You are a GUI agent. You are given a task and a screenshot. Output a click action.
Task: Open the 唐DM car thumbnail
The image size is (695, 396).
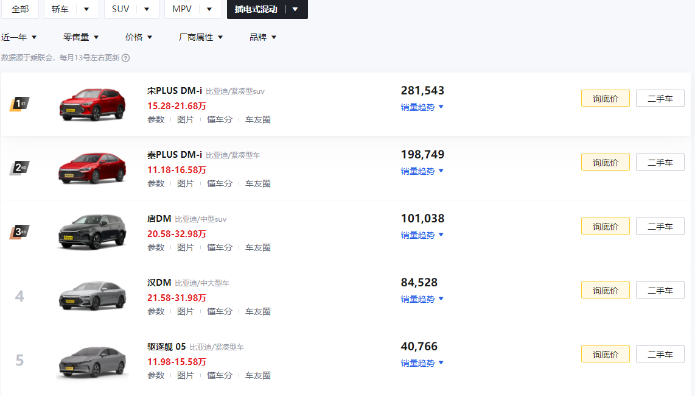pyautogui.click(x=92, y=232)
